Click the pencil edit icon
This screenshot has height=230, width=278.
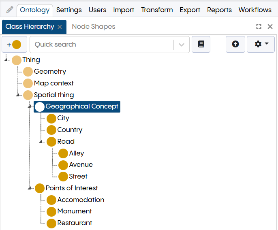(10, 10)
